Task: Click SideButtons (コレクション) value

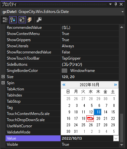Action: 72,64
